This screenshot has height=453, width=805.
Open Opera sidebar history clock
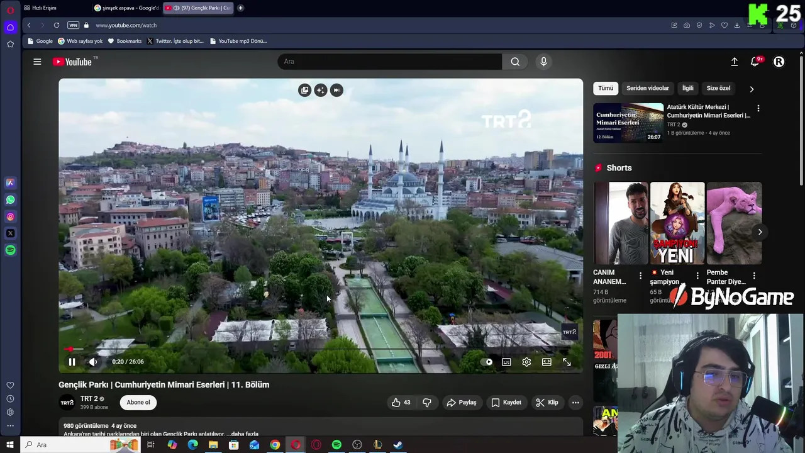pos(10,399)
